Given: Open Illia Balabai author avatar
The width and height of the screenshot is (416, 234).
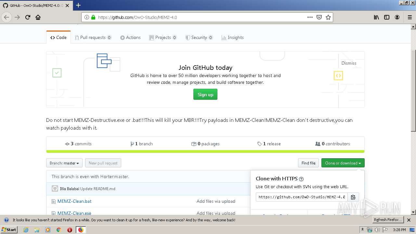Looking at the screenshot, I should [55, 188].
